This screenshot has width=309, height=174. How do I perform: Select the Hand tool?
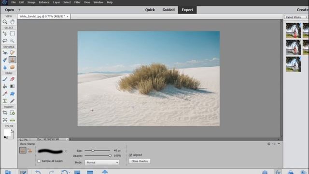pyautogui.click(x=12, y=22)
